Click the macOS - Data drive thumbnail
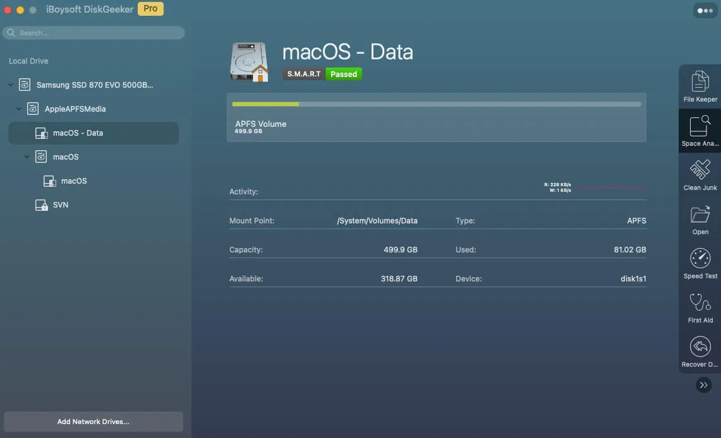Screen dimensions: 721x438 coord(249,62)
